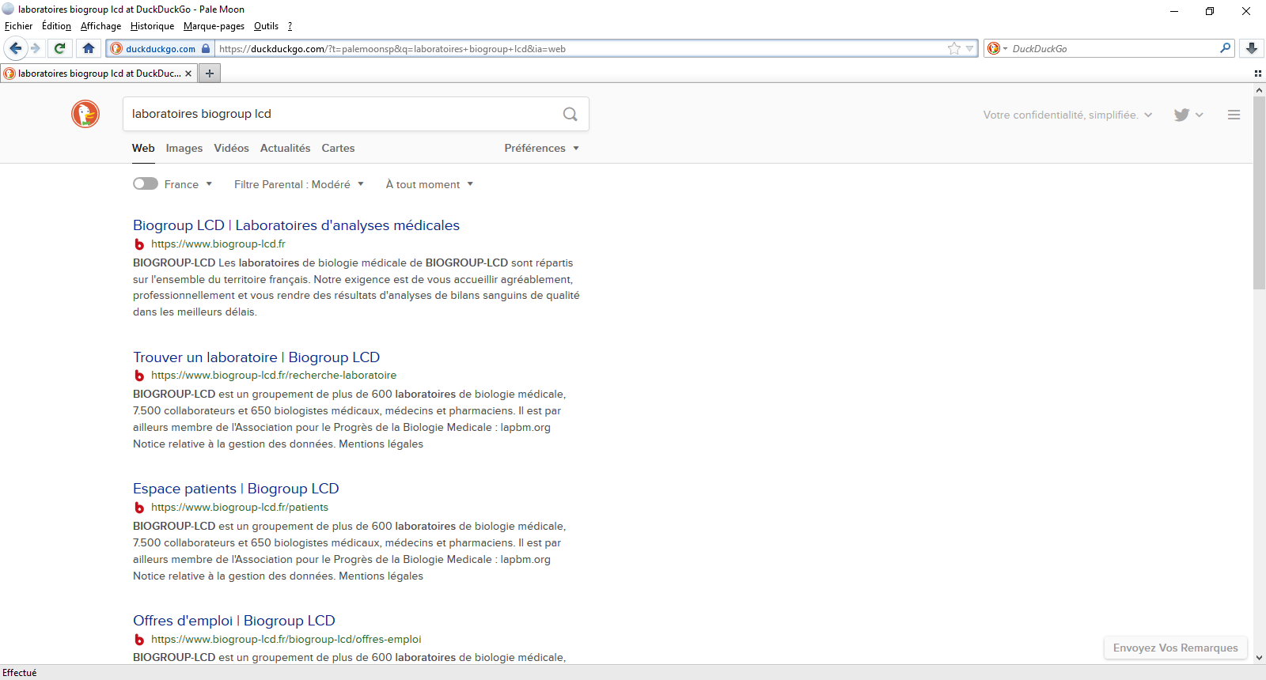
Task: Click the duckduckgo.com identity button
Action: [160, 48]
